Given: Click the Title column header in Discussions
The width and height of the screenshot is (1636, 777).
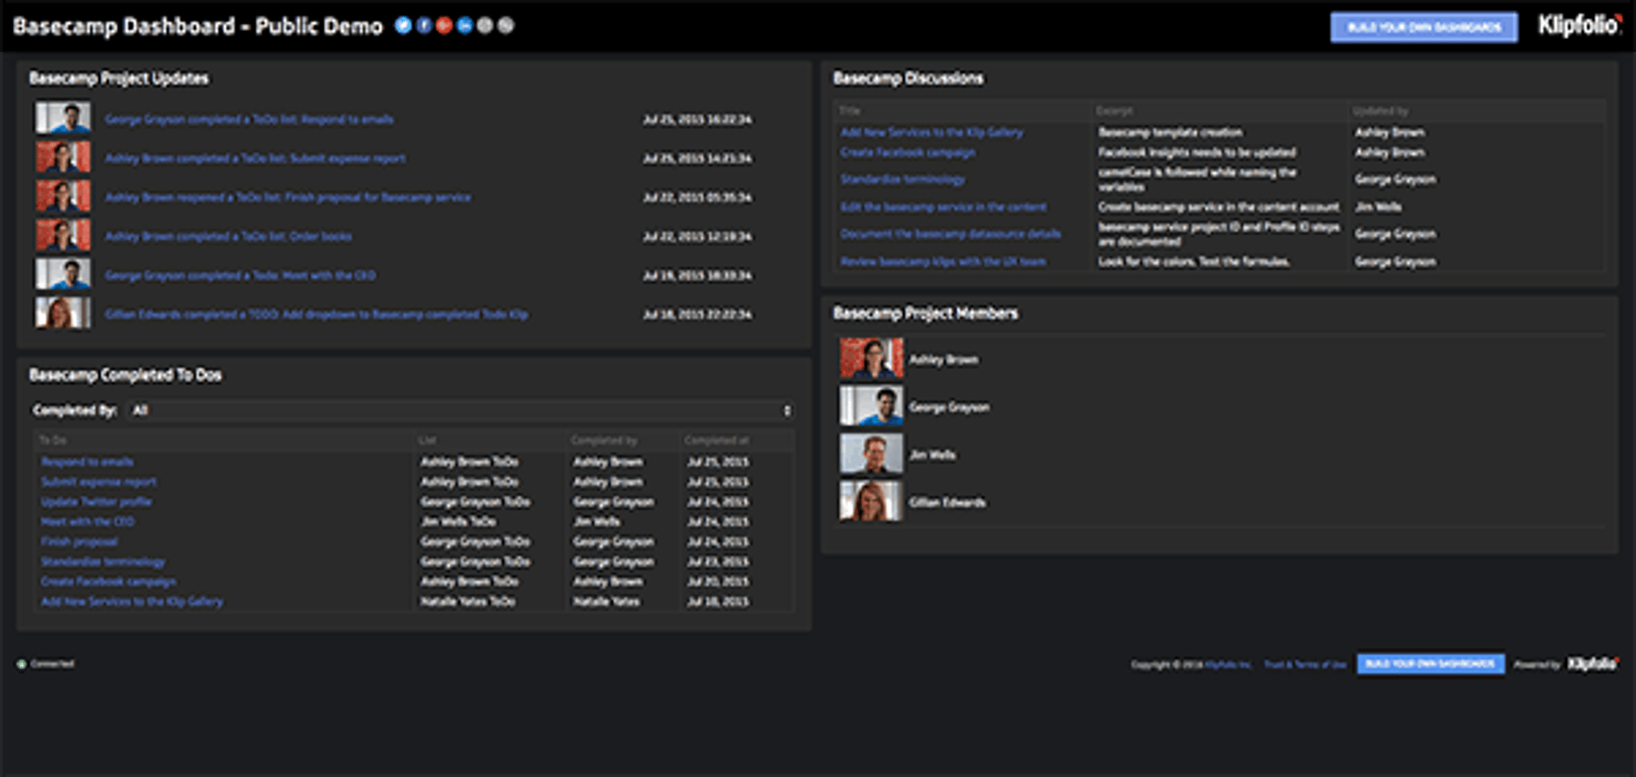Looking at the screenshot, I should pos(850,111).
